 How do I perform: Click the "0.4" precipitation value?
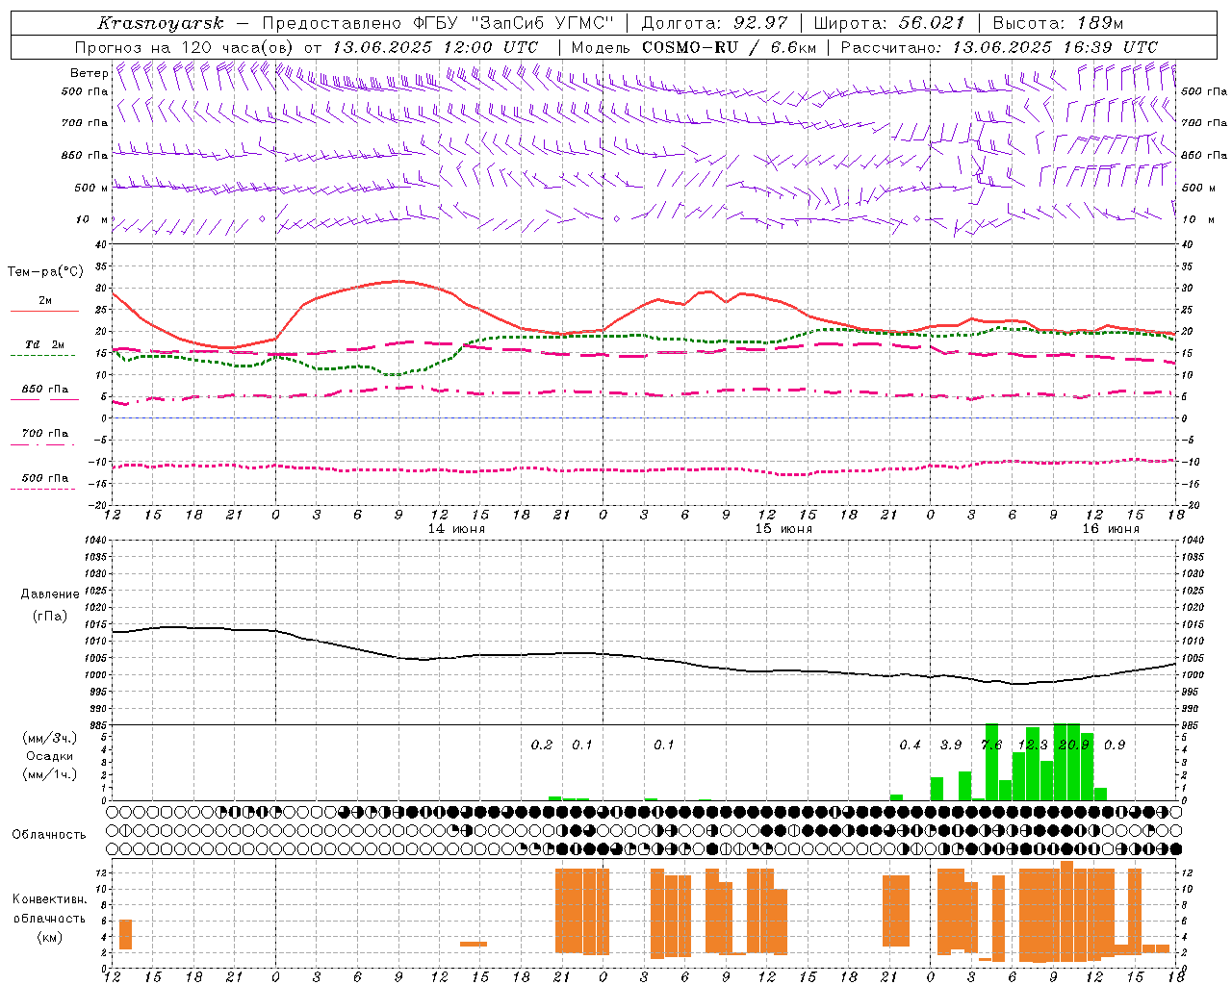(x=910, y=745)
